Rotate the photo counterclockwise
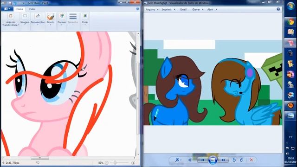Screen dimensions: 297x167 point(234,160)
